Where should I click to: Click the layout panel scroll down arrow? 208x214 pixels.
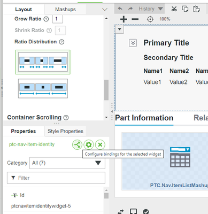click(x=106, y=117)
